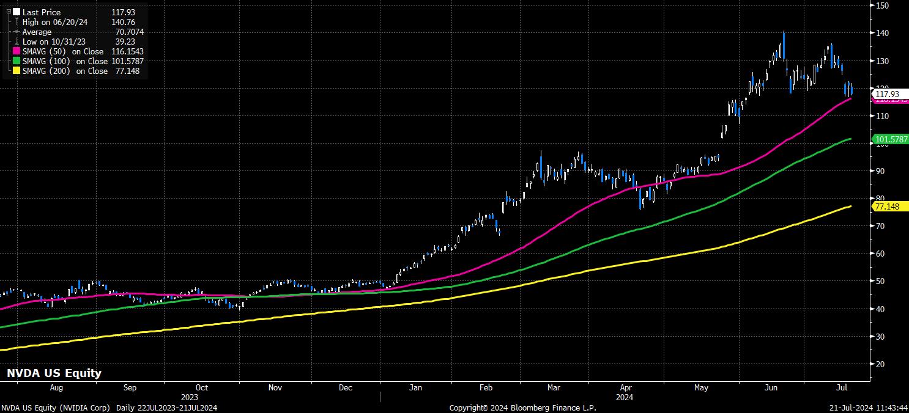Click the Apr label on the date axis
The width and height of the screenshot is (909, 413).
click(x=626, y=387)
